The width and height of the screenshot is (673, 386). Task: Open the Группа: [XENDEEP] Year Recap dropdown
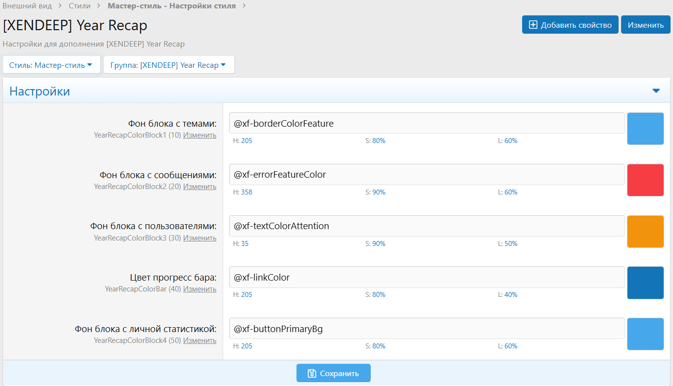coord(169,65)
